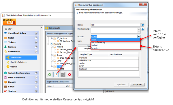The width and height of the screenshot is (173, 105).
Task: Click the System gears icon
Action: (5, 91)
